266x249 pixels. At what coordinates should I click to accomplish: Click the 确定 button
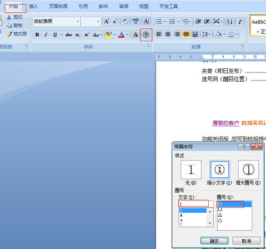(x=214, y=241)
